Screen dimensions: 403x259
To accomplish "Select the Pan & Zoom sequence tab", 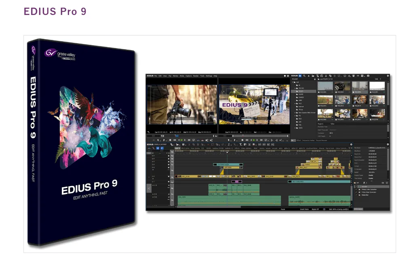I will [330, 148].
